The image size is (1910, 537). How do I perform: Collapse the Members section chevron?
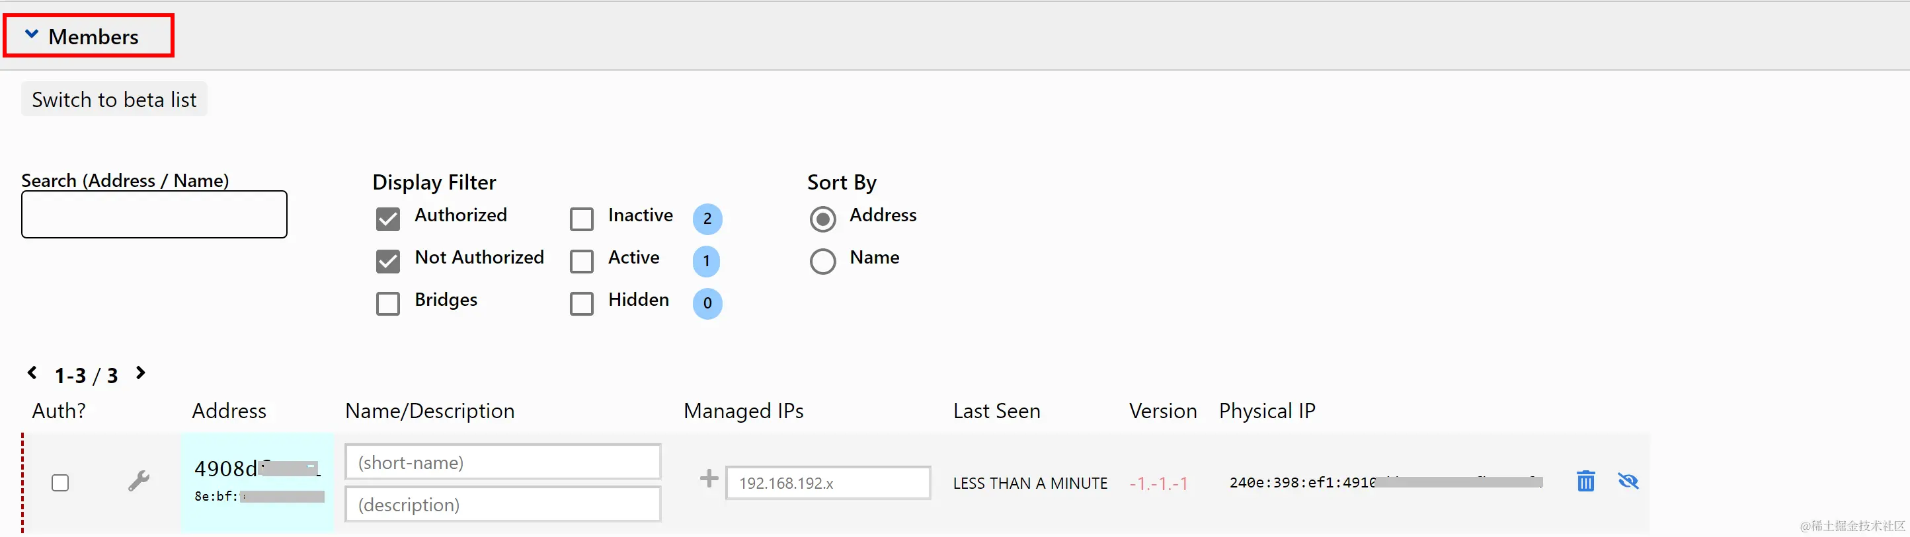31,34
